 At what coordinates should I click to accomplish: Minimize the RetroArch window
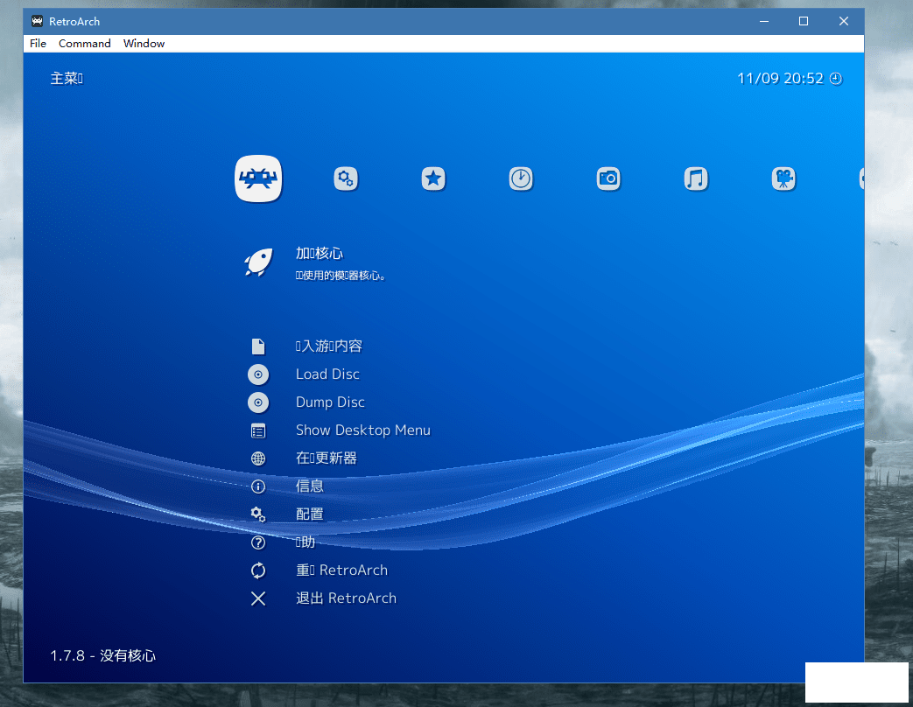(764, 22)
